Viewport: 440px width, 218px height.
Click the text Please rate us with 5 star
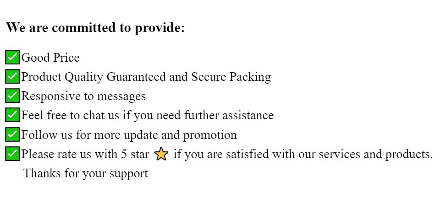[x=85, y=154]
